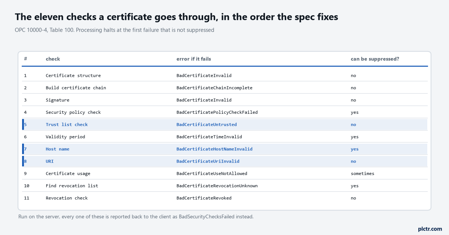Click row number 3 in the table
The image size is (449, 235).
click(25, 100)
